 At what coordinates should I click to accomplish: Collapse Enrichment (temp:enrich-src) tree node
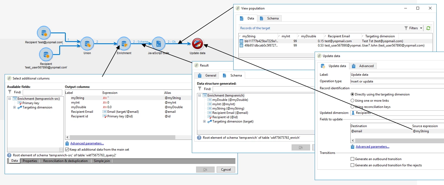point(10,99)
